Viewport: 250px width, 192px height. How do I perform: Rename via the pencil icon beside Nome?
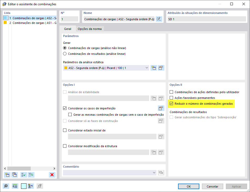click(x=159, y=19)
